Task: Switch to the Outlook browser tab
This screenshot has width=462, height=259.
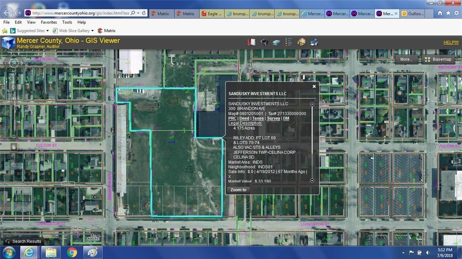Action: [x=413, y=14]
